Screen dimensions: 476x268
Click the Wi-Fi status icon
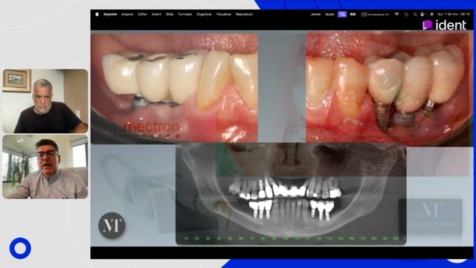[x=396, y=14]
